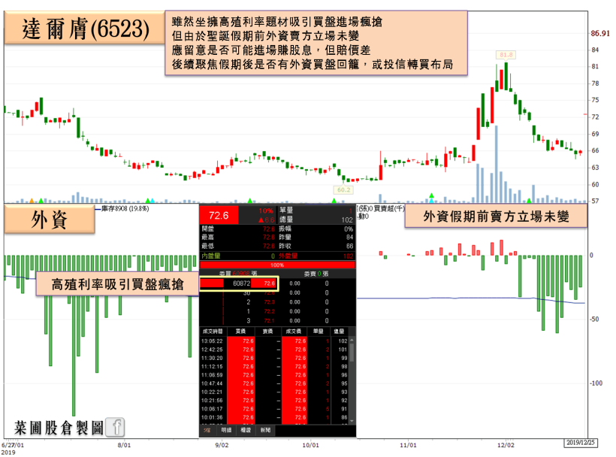
Task: Click the 買價 column header
Action: pyautogui.click(x=240, y=331)
